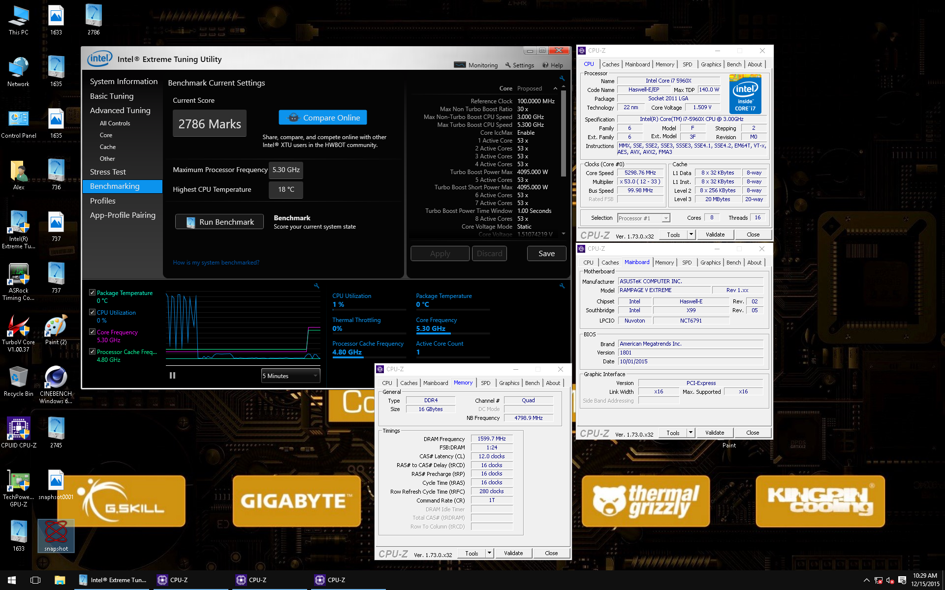Click the Windows Start button
The width and height of the screenshot is (945, 590).
(12, 580)
